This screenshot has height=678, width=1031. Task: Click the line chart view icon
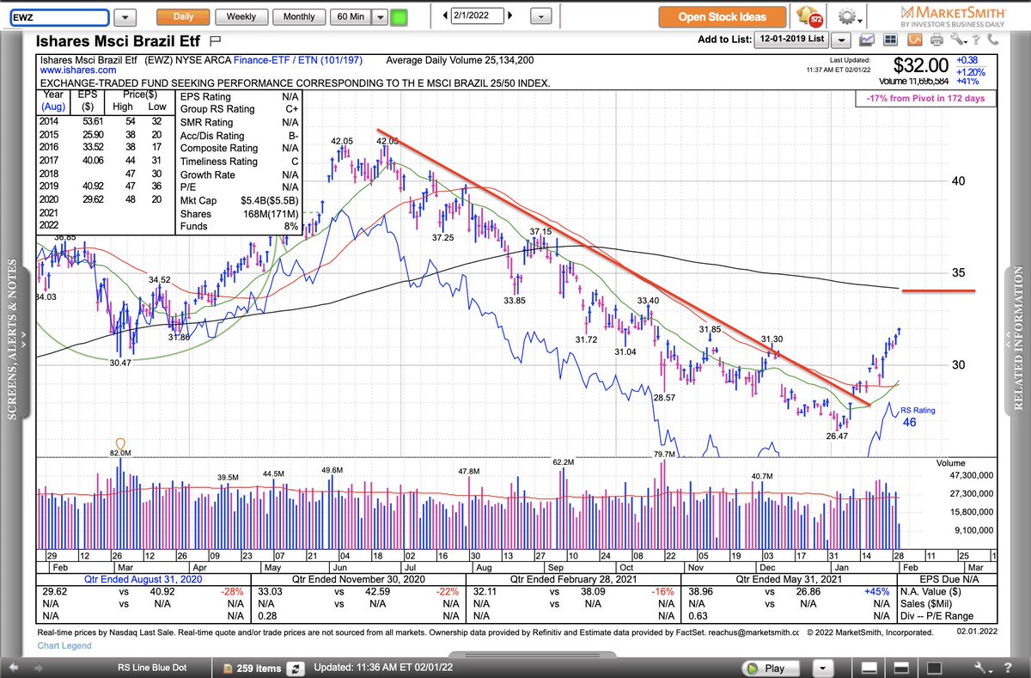point(868,40)
